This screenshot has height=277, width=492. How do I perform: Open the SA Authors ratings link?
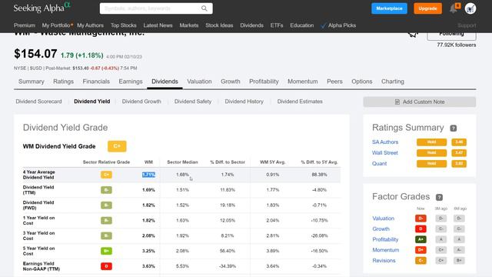(x=385, y=142)
